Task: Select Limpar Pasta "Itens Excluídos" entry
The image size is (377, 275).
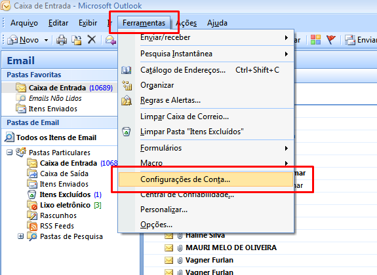Action: [206, 132]
